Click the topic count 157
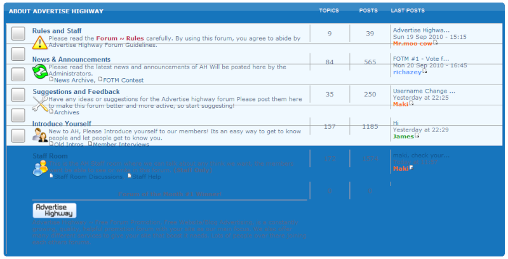This screenshot has width=508, height=259. point(330,126)
